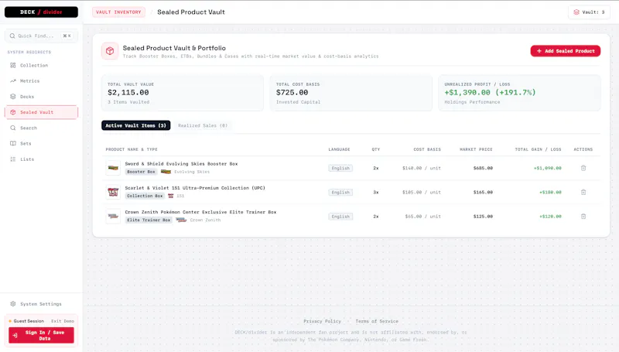619x352 pixels.
Task: Click the Booster Box type tag
Action: click(x=141, y=172)
